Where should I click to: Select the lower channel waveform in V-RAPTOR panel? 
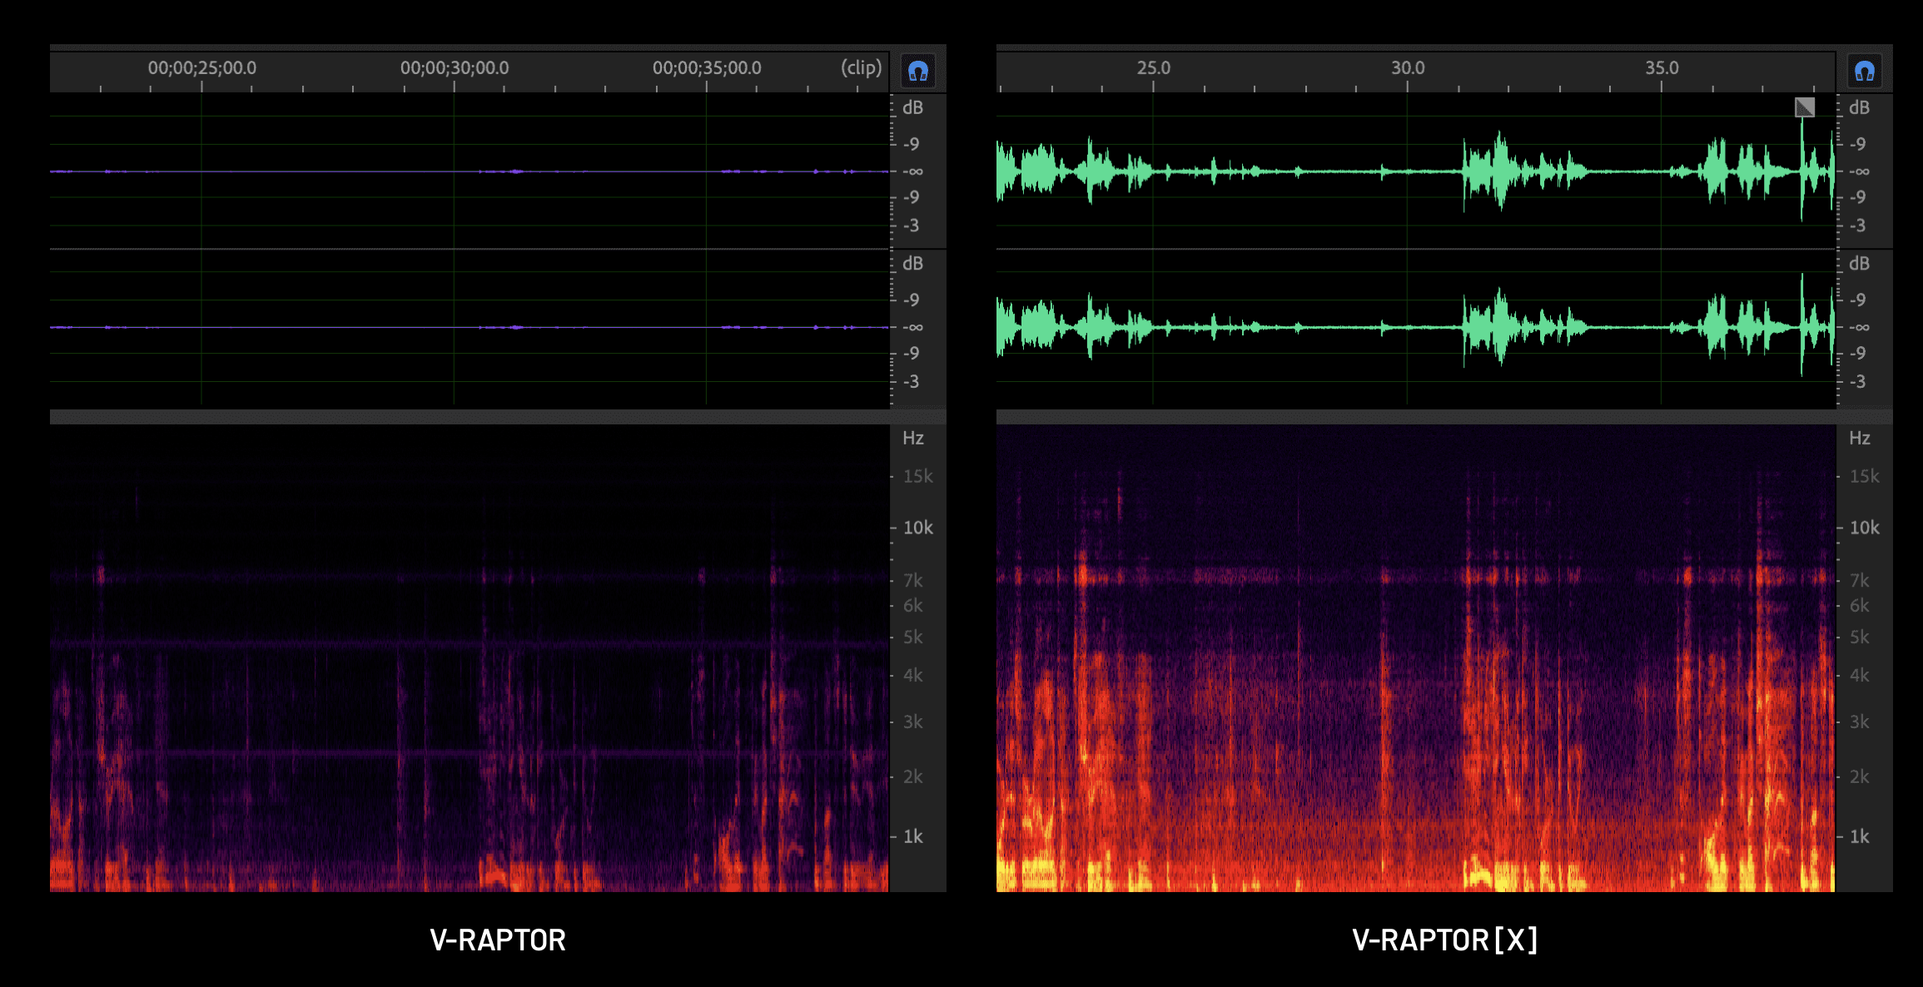click(470, 327)
